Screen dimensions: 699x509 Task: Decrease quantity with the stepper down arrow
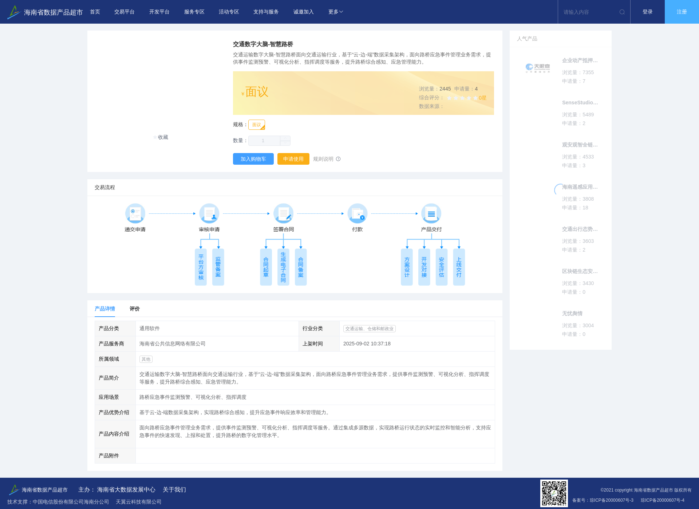click(x=285, y=143)
